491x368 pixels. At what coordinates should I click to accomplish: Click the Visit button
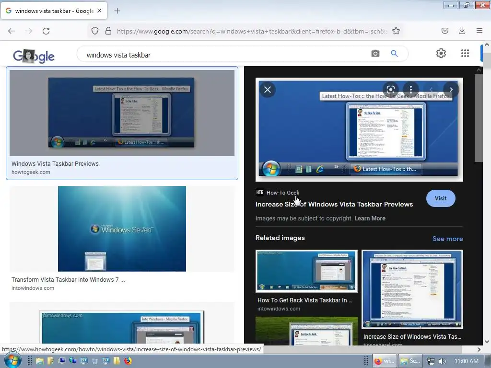[x=441, y=198]
